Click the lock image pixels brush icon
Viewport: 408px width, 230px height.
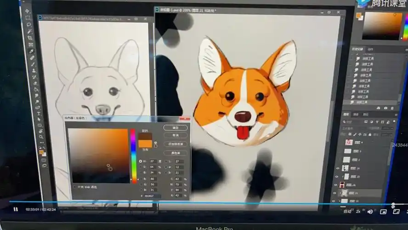(355, 134)
